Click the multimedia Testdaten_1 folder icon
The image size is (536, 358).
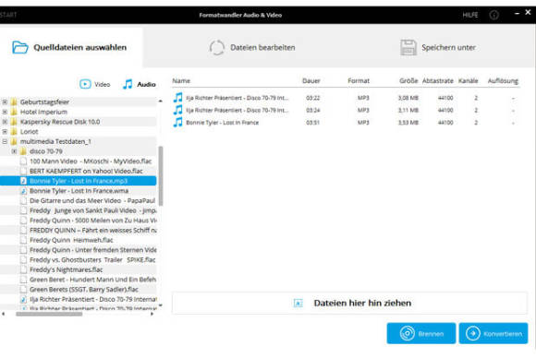(x=14, y=141)
